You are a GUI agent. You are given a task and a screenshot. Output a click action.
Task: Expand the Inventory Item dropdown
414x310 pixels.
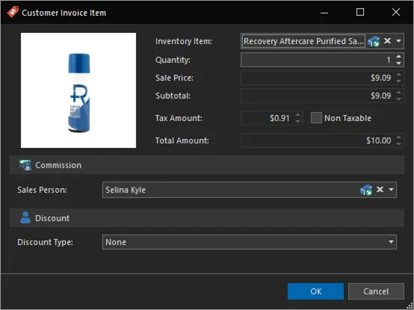tap(398, 41)
